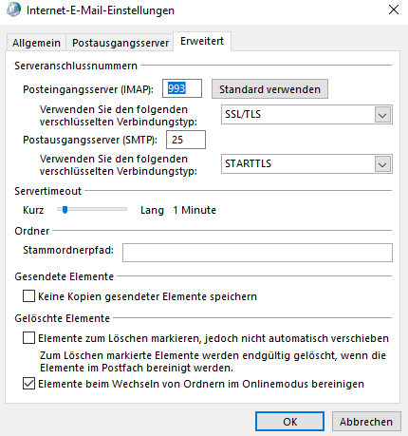Click the Postausgangsserver (SMTP) port field
The image size is (408, 436).
pos(186,140)
